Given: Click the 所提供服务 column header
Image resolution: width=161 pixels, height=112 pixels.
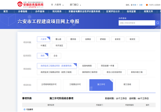Looking at the screenshot, I should click(x=130, y=105).
